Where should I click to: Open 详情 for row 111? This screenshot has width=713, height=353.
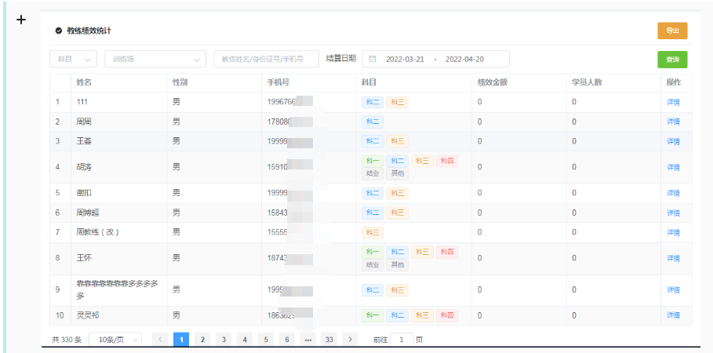pos(673,102)
